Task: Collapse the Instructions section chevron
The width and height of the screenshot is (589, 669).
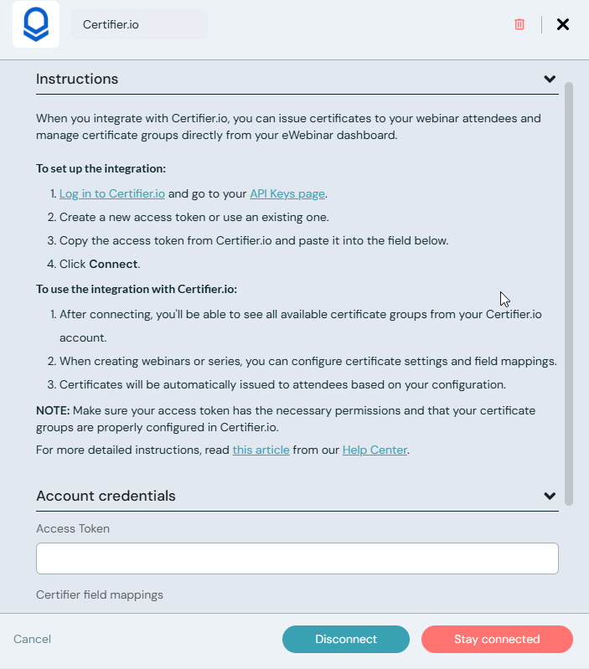Action: pyautogui.click(x=550, y=80)
